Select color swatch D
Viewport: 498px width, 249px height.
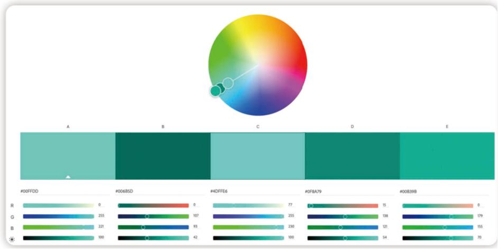coord(352,156)
